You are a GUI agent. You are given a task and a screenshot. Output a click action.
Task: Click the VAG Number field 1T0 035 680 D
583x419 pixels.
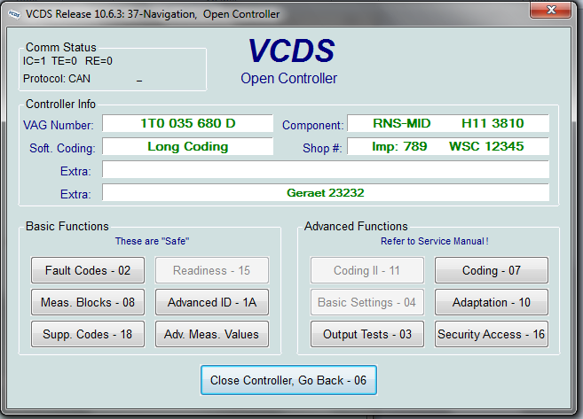click(188, 123)
